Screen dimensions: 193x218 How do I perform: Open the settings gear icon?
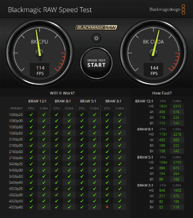[96, 38]
